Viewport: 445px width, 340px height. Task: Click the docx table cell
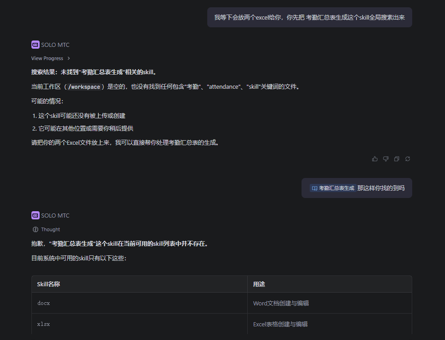(x=139, y=303)
